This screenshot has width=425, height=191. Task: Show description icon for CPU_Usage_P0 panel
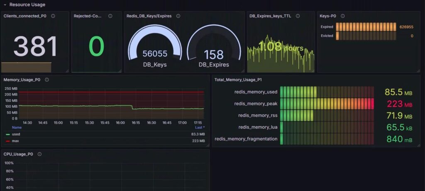point(40,154)
